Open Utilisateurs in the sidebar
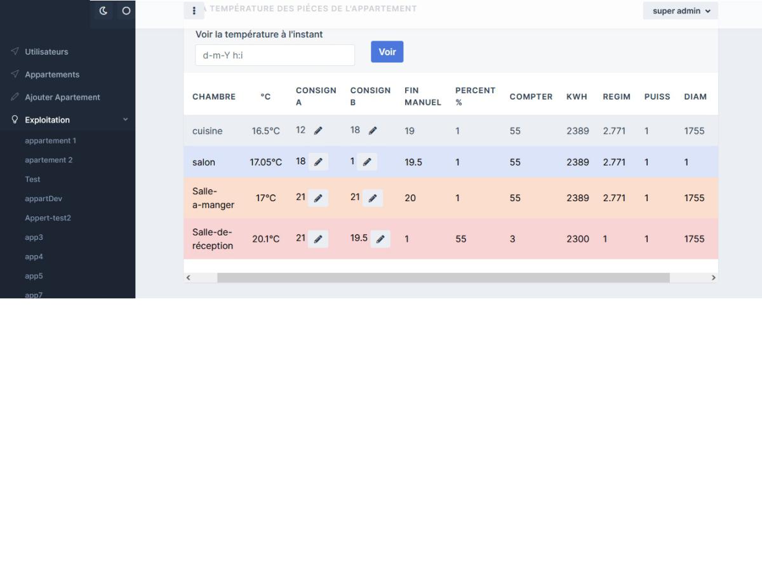762x582 pixels. pos(46,51)
